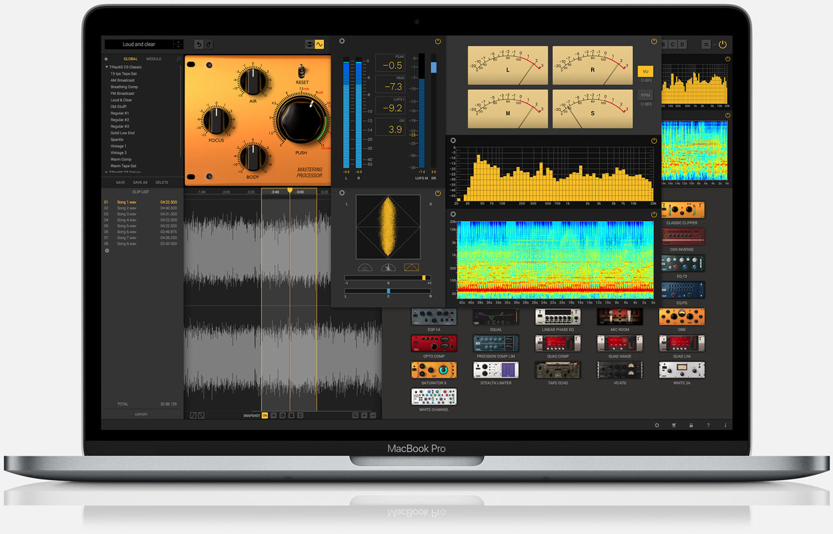The width and height of the screenshot is (833, 534).
Task: Toggle power of VU meter panel
Action: coord(654,41)
